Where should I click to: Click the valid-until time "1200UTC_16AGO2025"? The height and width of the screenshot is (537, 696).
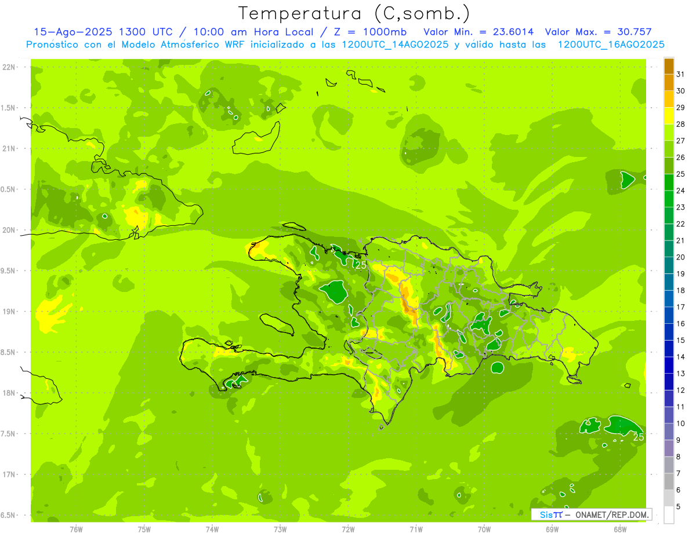pos(611,45)
